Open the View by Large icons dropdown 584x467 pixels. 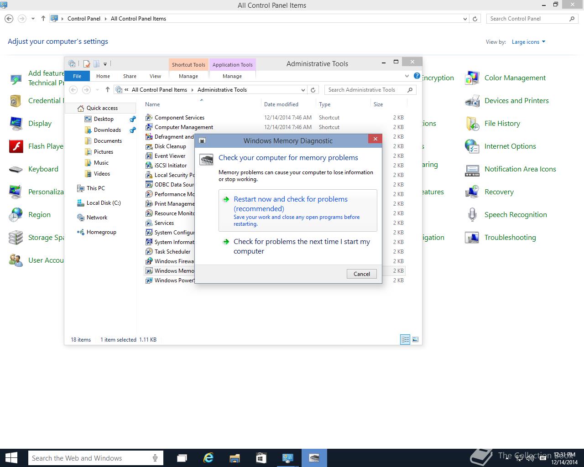point(528,42)
